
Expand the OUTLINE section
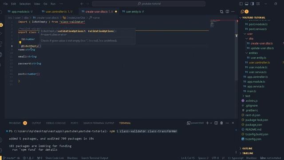247,148
